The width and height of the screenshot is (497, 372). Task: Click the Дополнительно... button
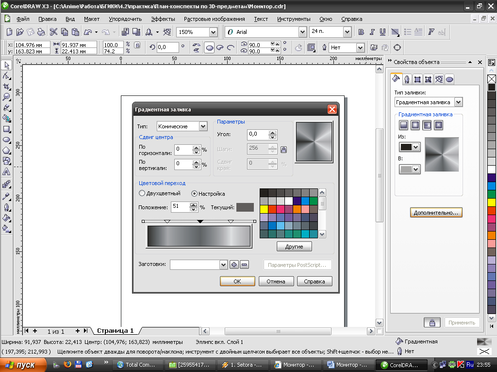coord(436,213)
